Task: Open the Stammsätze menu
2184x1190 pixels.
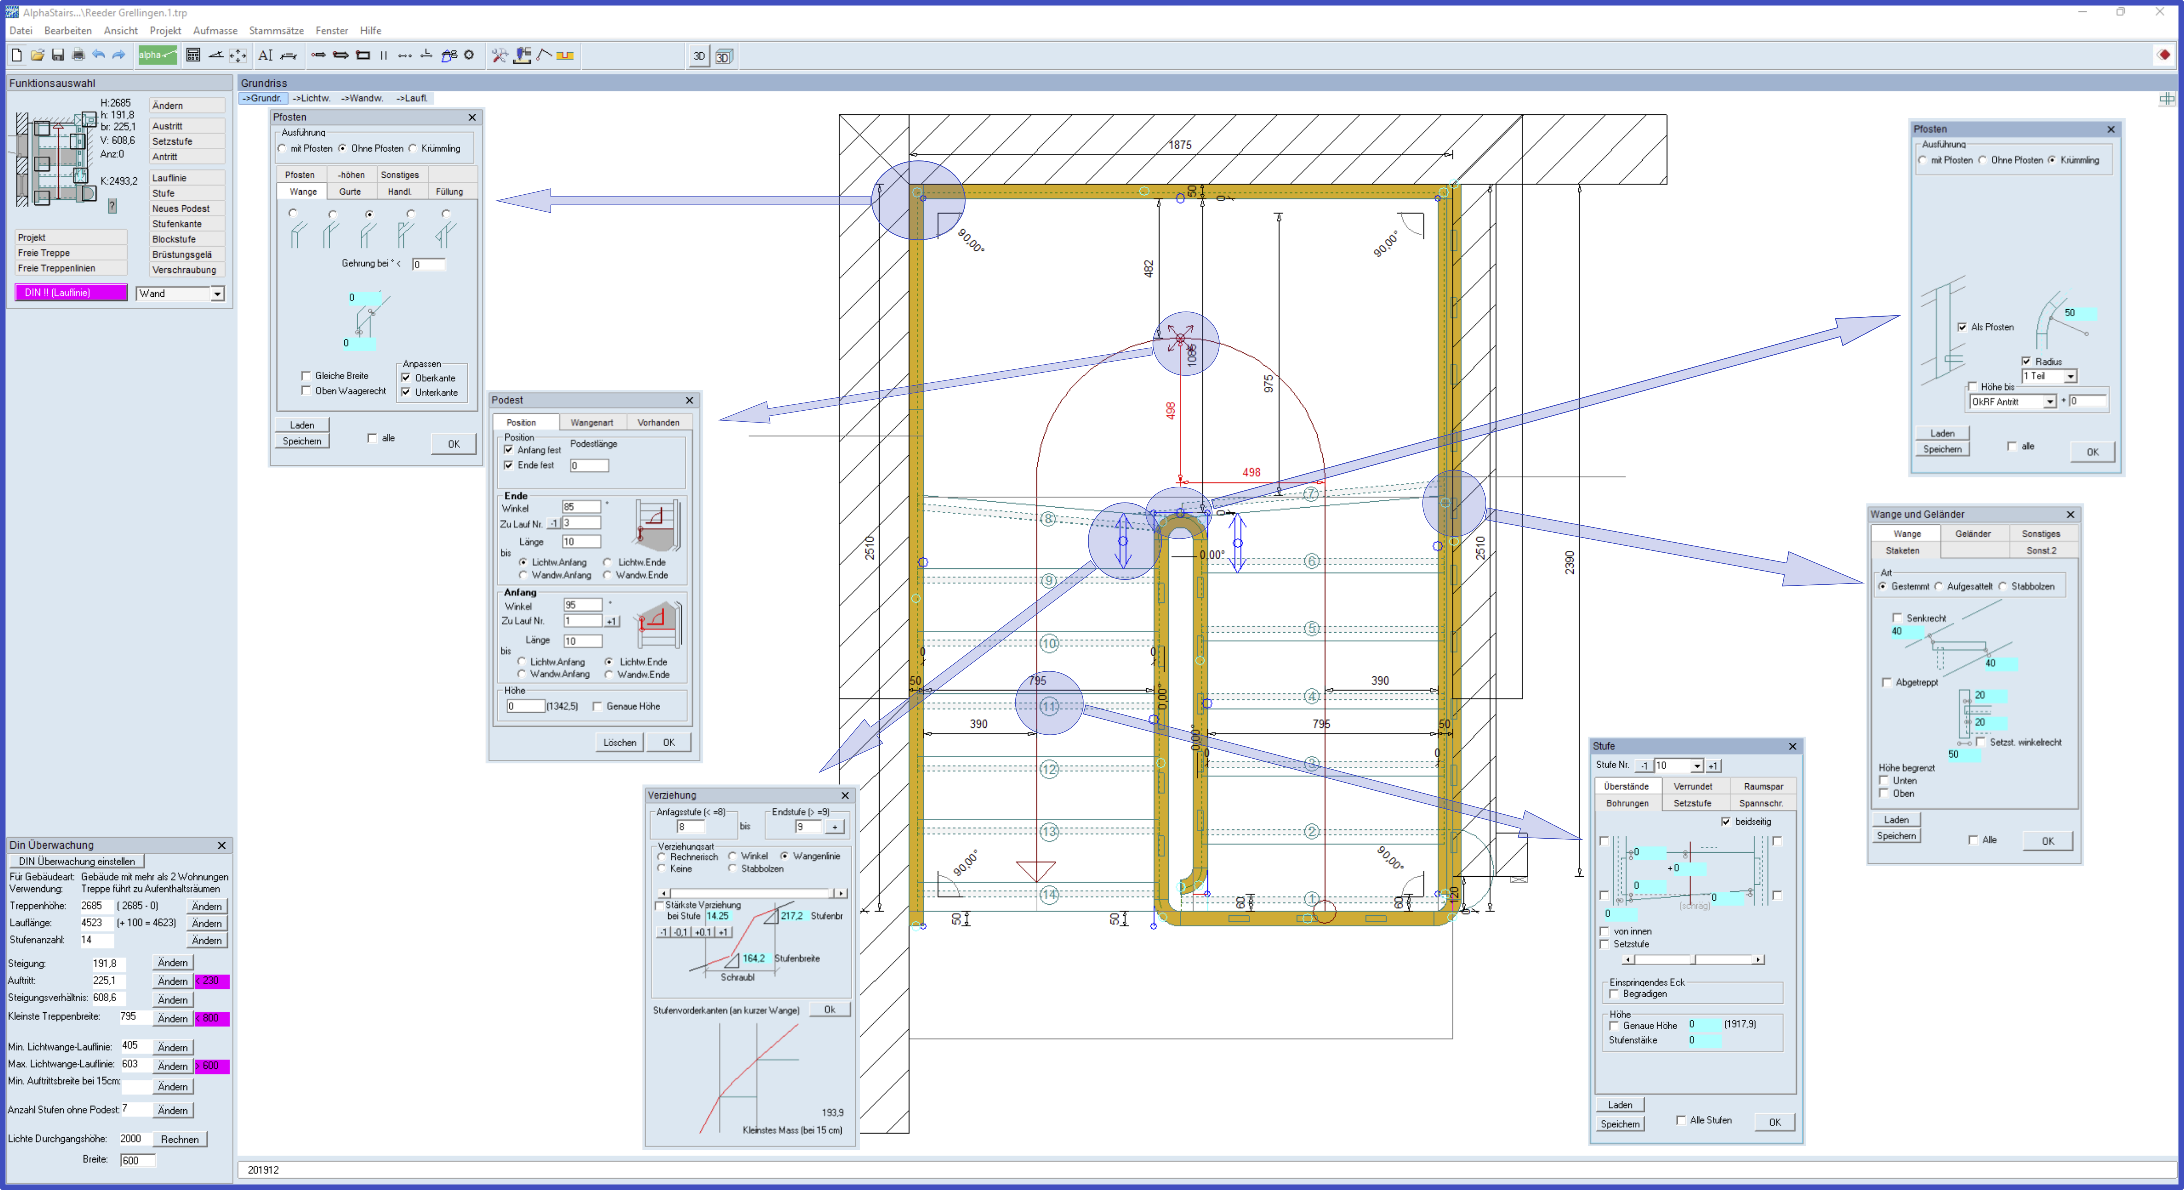Action: click(x=276, y=31)
